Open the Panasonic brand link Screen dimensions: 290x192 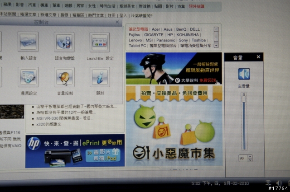click(x=166, y=40)
